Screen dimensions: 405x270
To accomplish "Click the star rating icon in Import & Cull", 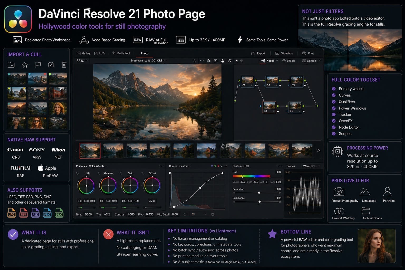I will click(25, 65).
